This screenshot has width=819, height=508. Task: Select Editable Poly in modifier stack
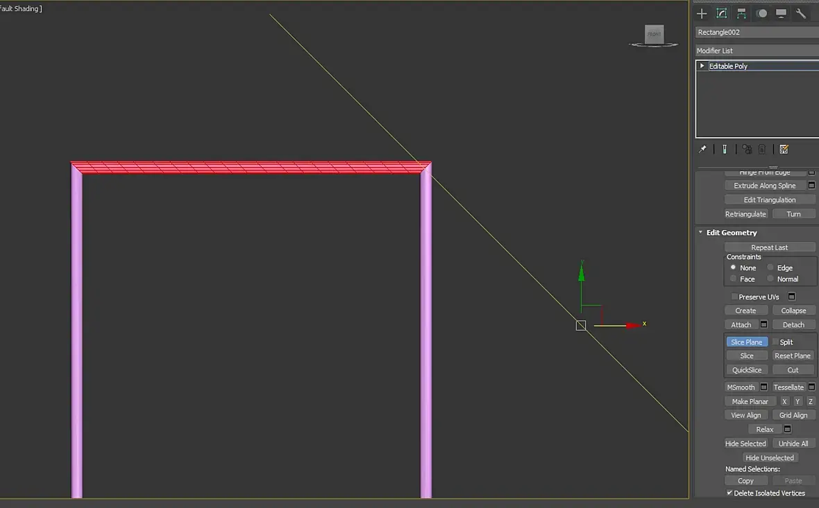tap(728, 67)
